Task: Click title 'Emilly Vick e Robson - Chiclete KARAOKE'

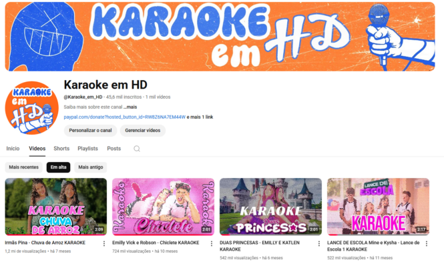Action: 156,243
